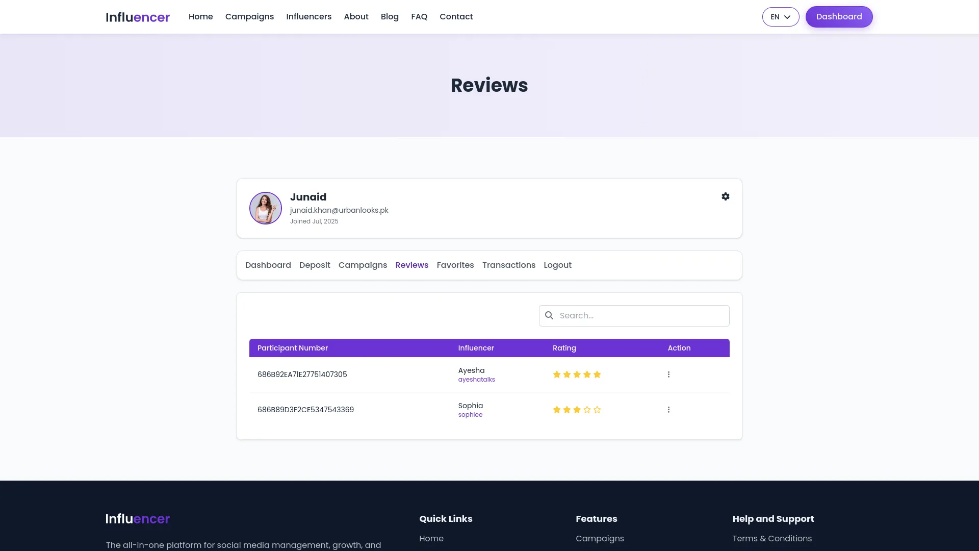The width and height of the screenshot is (979, 551).
Task: Focus the reviews Search field
Action: 641,316
